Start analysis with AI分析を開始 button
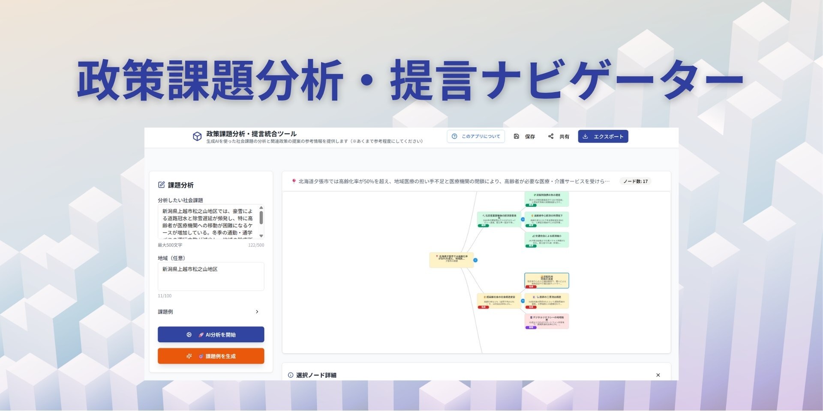Screen dimensions: 823x411 click(210, 335)
